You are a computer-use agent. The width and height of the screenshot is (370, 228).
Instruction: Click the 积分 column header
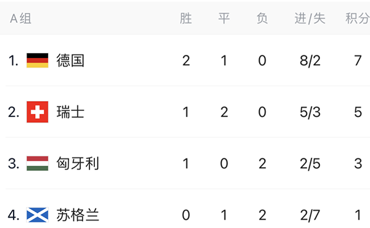[x=358, y=18]
